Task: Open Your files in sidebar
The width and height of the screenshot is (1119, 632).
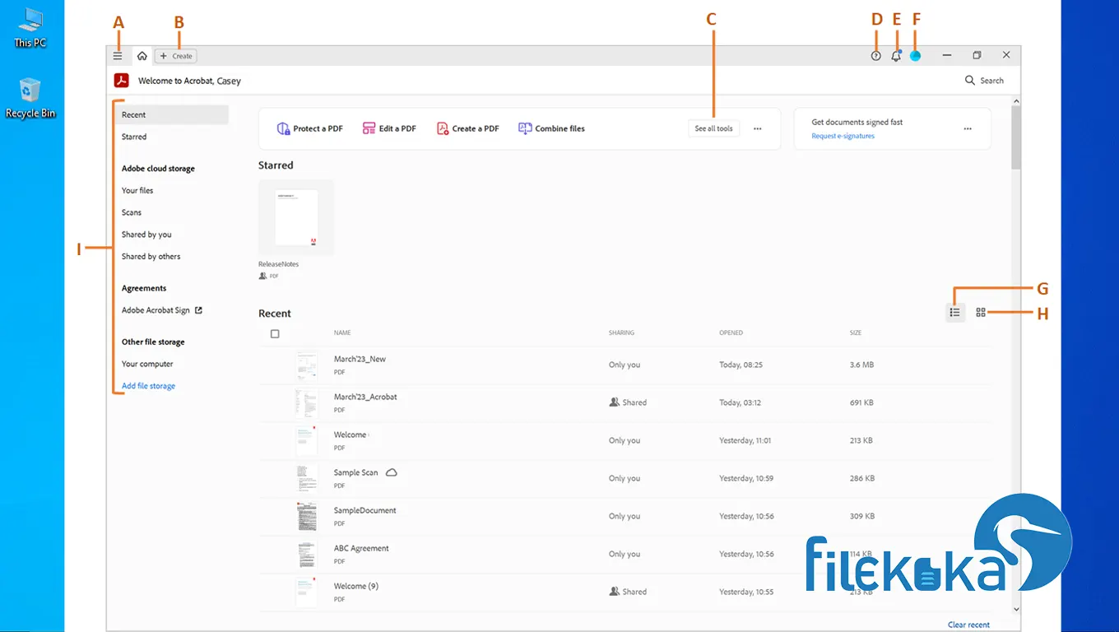Action: pyautogui.click(x=137, y=190)
